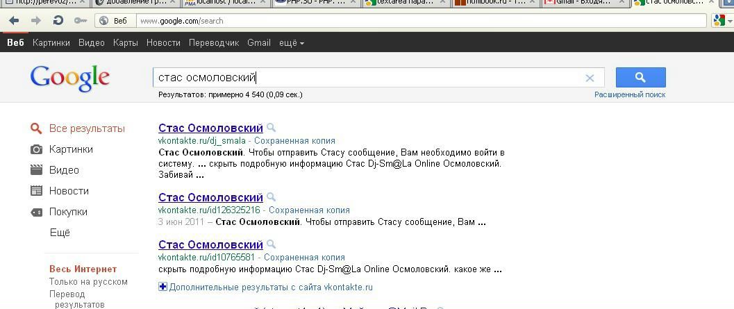Choose Картинки text in the left sidebar
This screenshot has height=309, width=734.
click(71, 149)
